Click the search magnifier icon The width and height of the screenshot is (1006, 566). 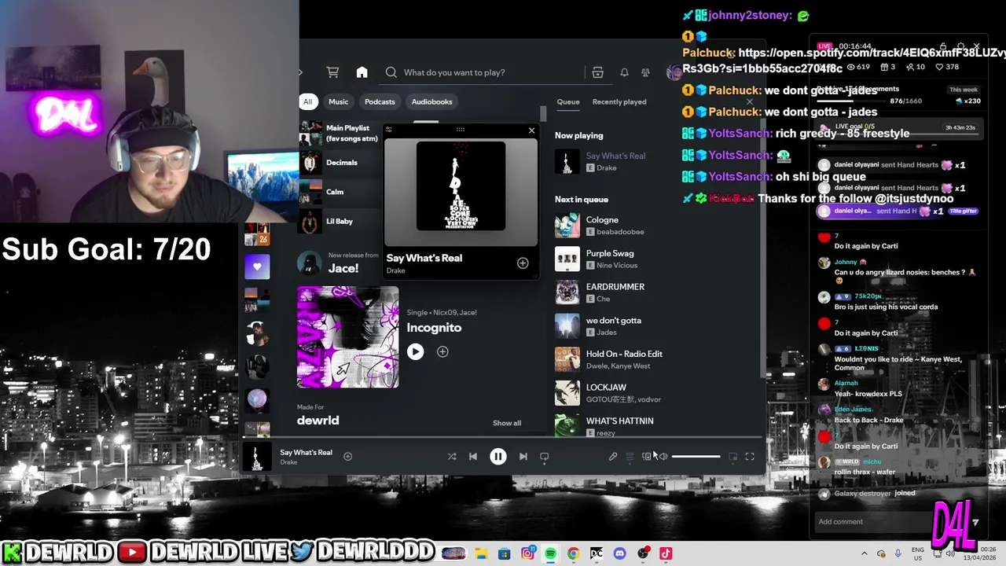391,72
